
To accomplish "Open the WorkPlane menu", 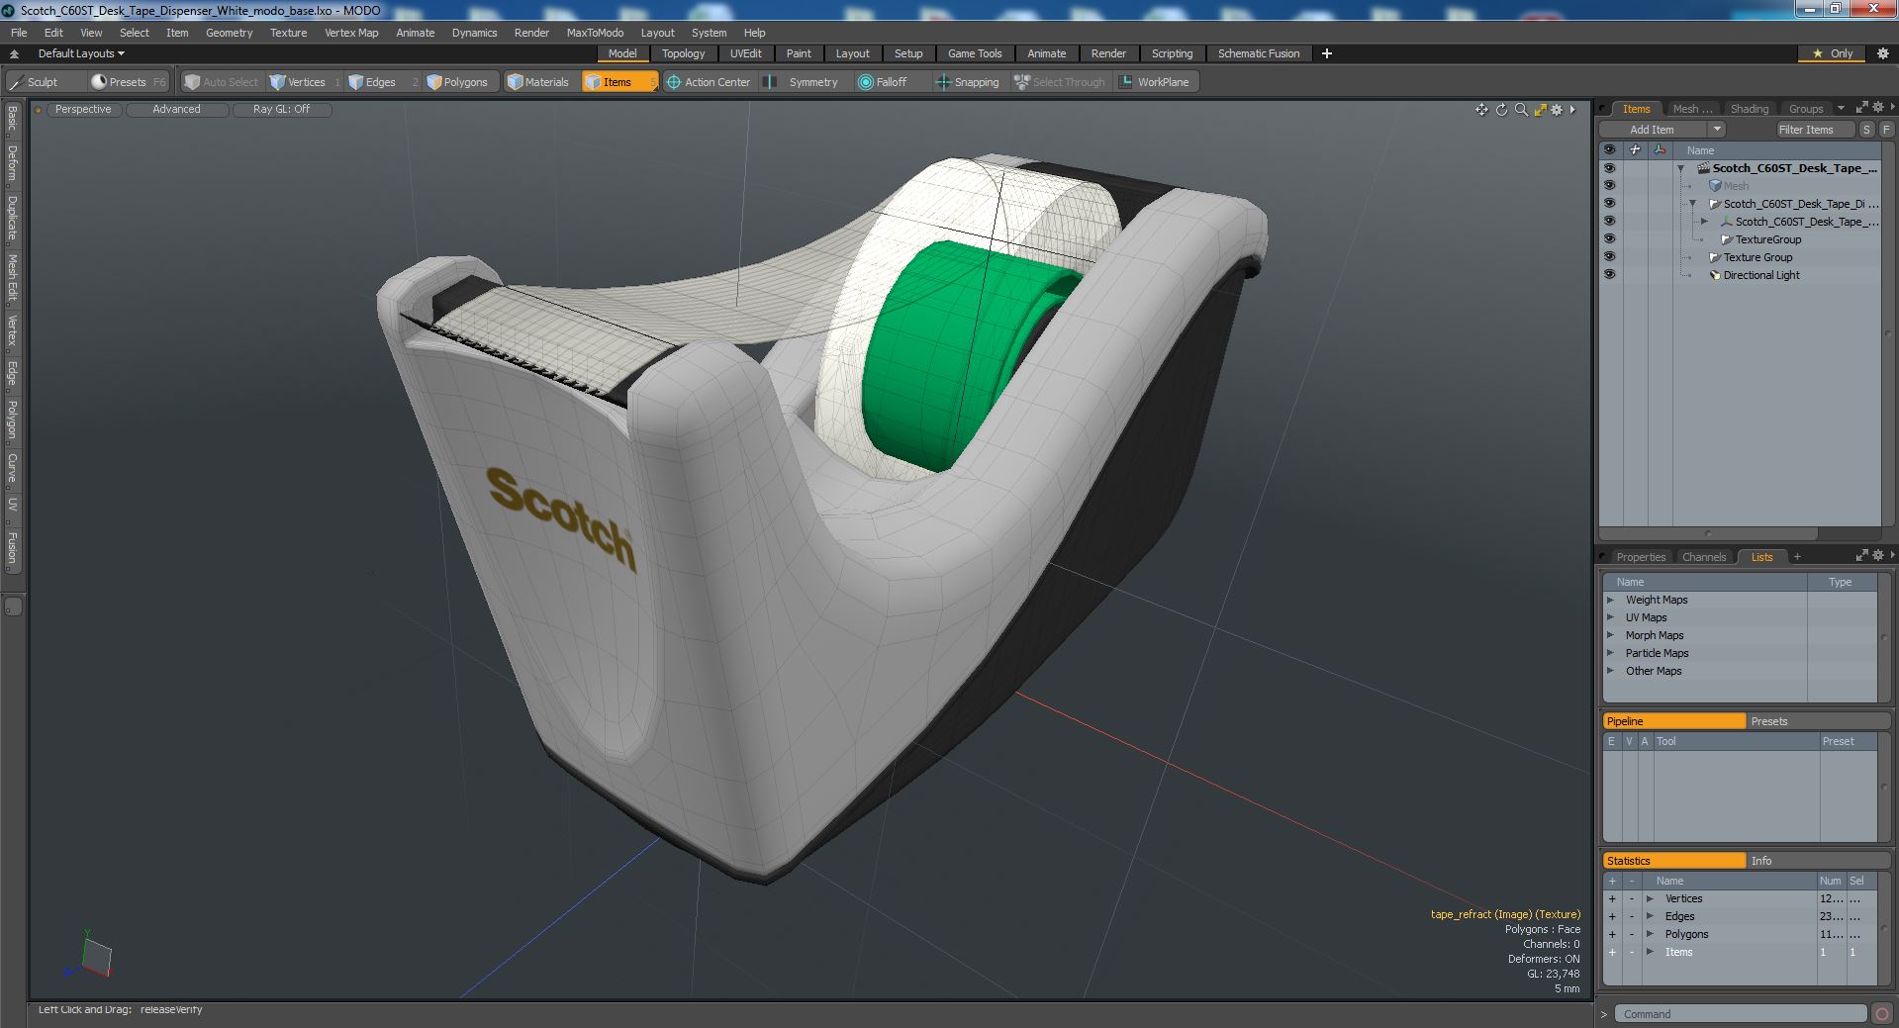I will point(1155,82).
